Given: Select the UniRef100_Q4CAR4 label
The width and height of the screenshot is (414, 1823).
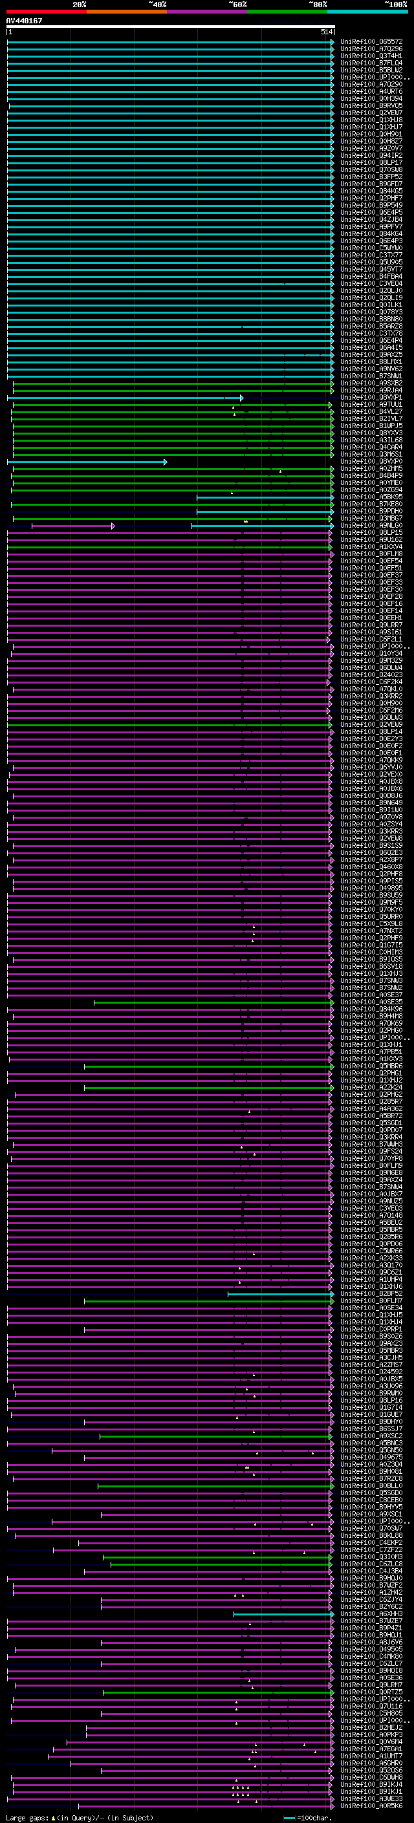Looking at the screenshot, I should click(371, 448).
